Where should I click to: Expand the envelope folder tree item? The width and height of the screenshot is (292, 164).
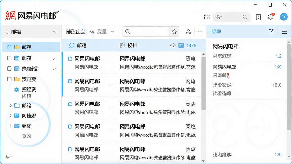[11, 126]
